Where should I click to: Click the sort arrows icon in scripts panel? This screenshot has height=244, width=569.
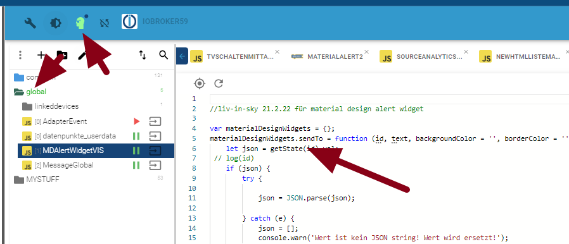[x=143, y=55]
